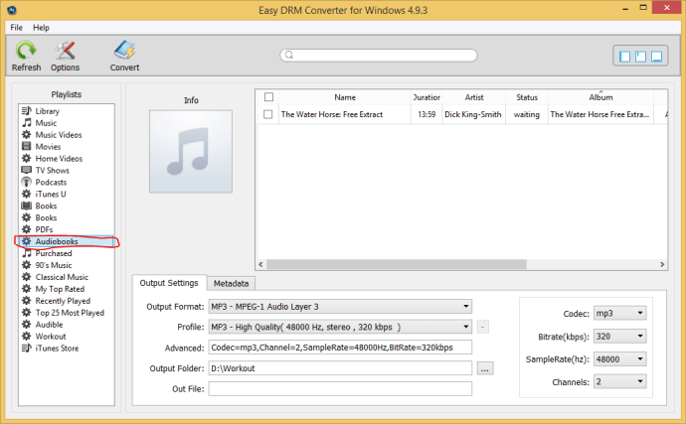Select the bottom-panel layout view icon

pyautogui.click(x=657, y=57)
